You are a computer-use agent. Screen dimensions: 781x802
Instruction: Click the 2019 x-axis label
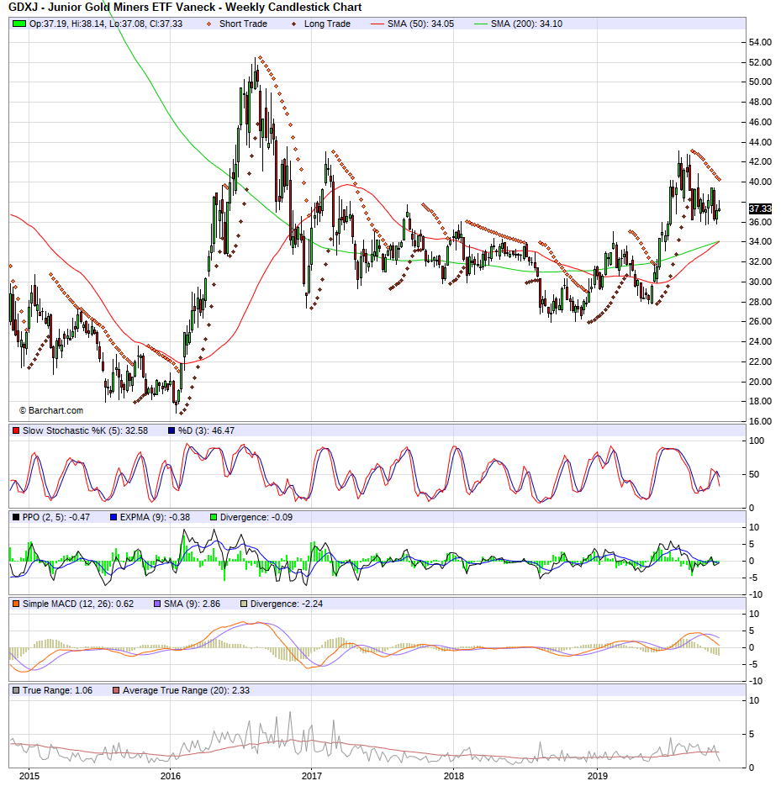point(597,776)
